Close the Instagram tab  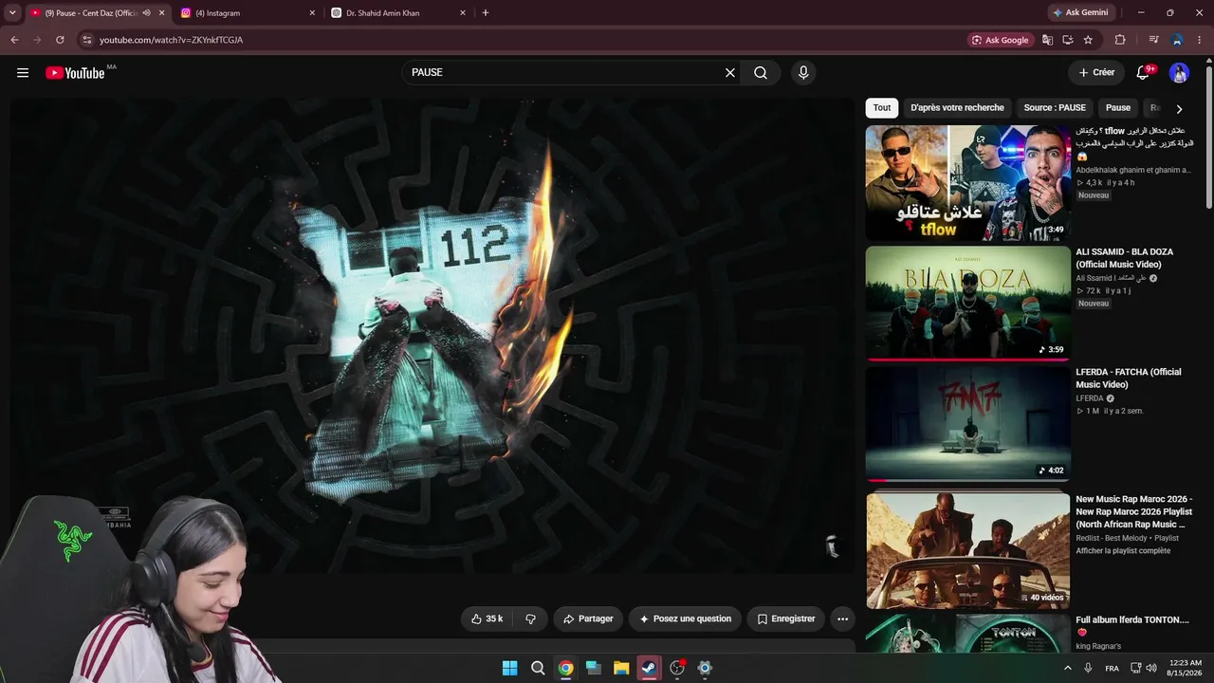click(x=312, y=13)
